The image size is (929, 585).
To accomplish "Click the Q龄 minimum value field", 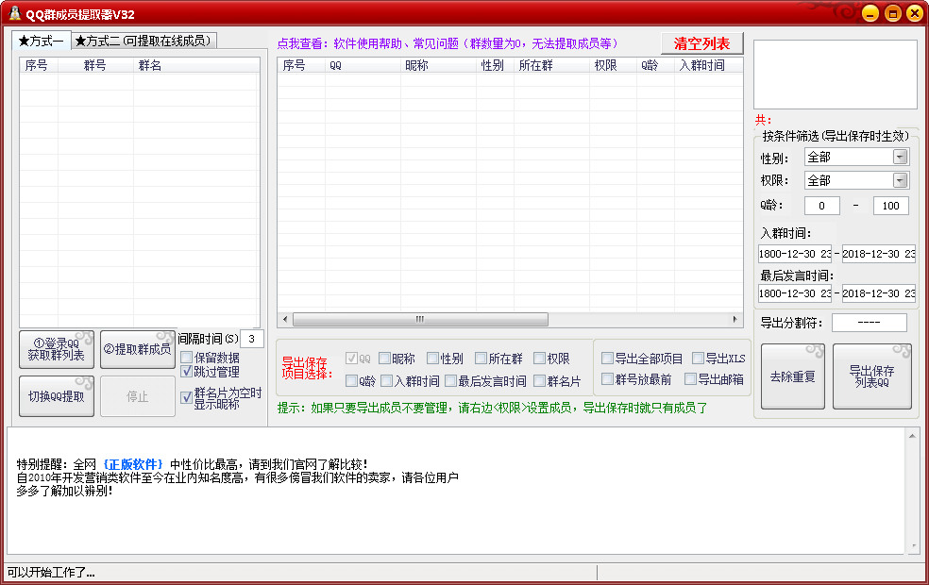I will 821,206.
